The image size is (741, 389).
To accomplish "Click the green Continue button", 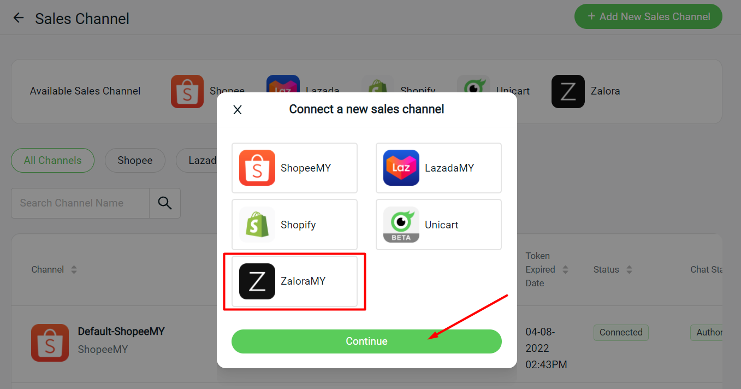I will (366, 341).
